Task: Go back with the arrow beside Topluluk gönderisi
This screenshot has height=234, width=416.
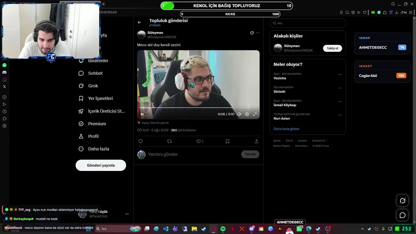Action: [139, 22]
